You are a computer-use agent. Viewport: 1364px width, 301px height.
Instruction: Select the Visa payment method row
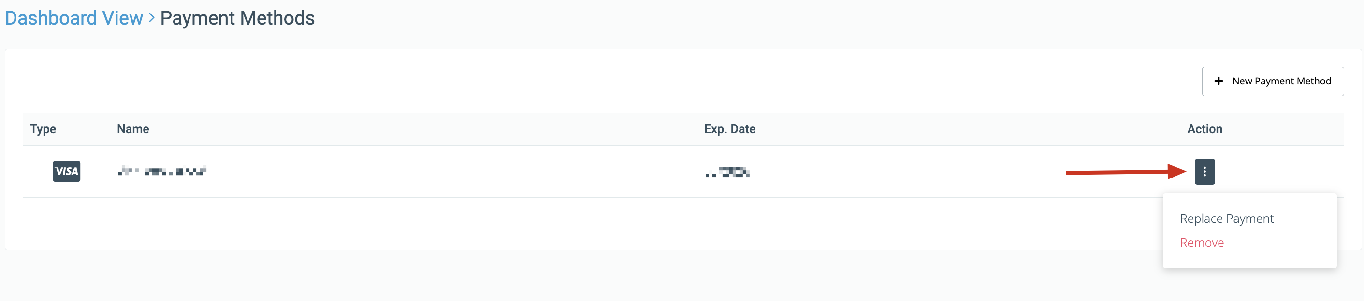(423, 172)
